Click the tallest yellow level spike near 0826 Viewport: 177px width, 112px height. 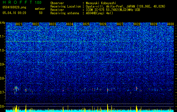point(107,108)
